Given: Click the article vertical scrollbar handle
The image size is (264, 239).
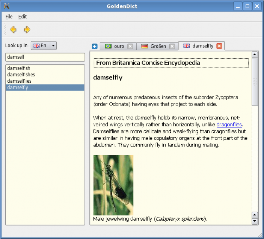Looking at the screenshot, I should click(255, 82).
